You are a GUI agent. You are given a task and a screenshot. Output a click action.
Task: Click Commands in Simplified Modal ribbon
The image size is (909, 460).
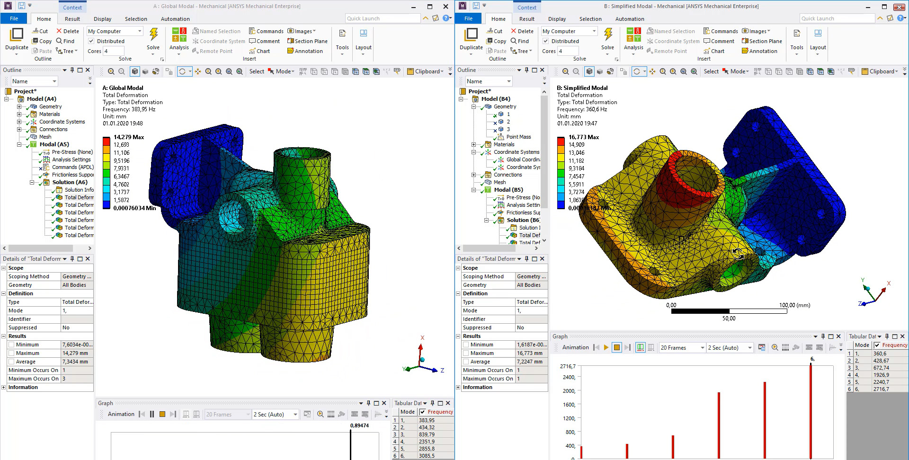tap(721, 31)
